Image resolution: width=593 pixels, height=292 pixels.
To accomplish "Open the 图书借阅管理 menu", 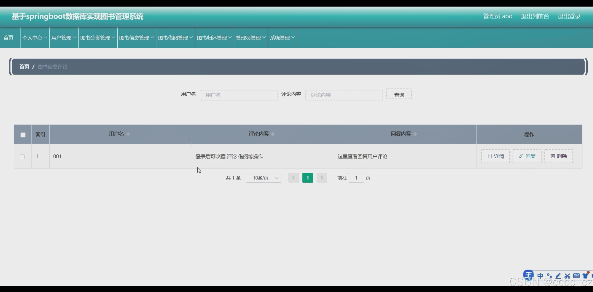I will pos(175,38).
